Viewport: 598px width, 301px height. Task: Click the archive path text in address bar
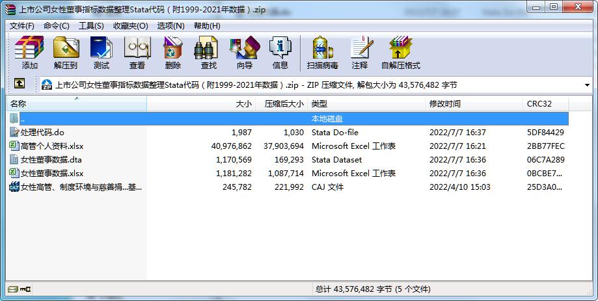click(x=256, y=85)
